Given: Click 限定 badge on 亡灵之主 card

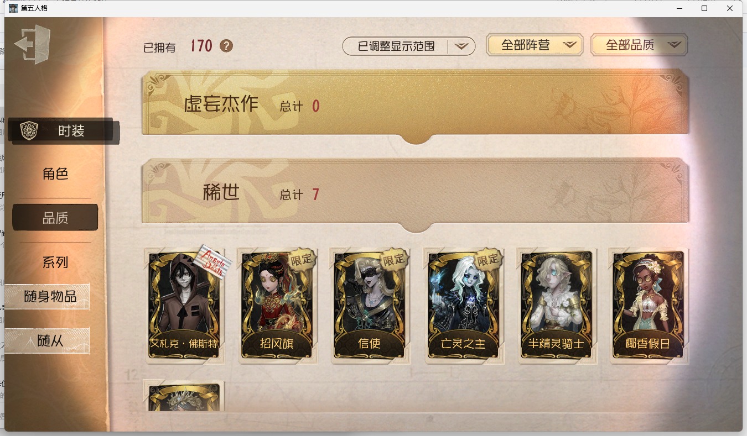Looking at the screenshot, I should [x=488, y=258].
